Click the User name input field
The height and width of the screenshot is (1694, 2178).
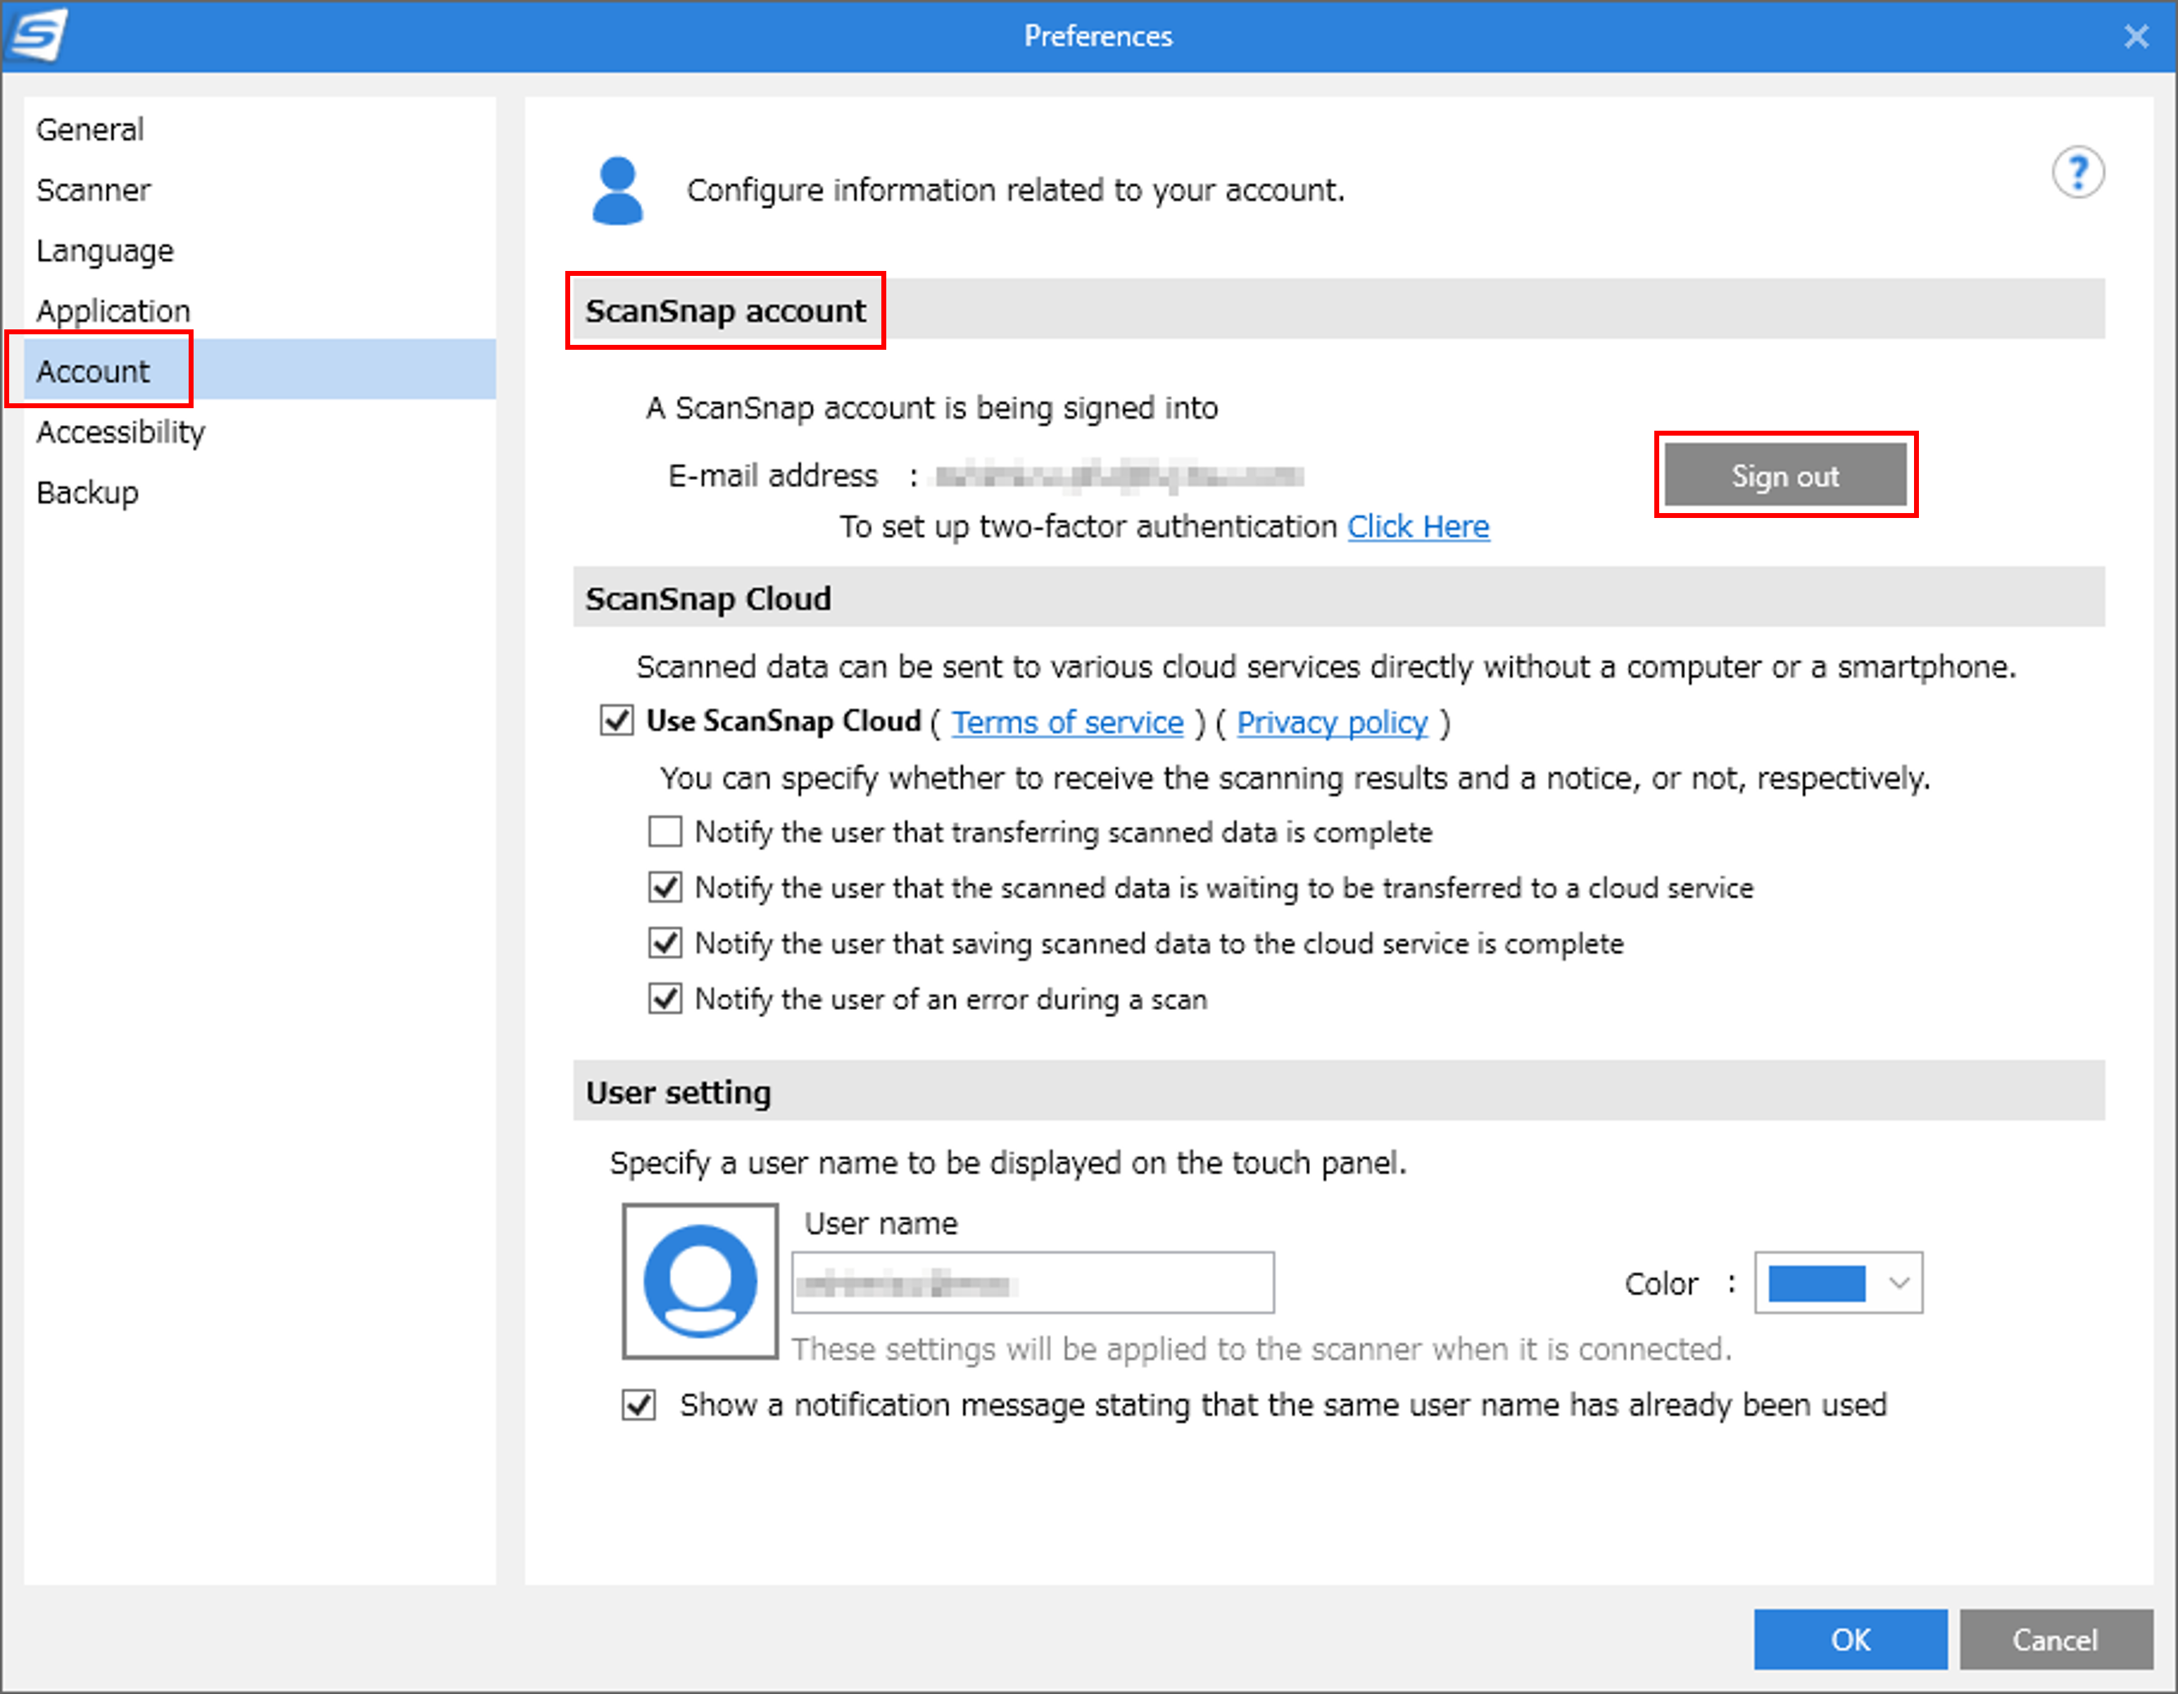click(x=1032, y=1282)
